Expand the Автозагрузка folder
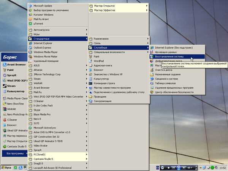 click(58, 30)
